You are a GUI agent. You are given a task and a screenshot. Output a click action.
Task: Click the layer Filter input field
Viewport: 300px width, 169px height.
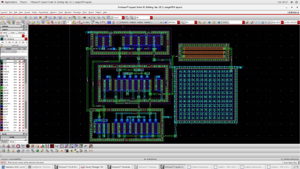[x=13, y=36]
